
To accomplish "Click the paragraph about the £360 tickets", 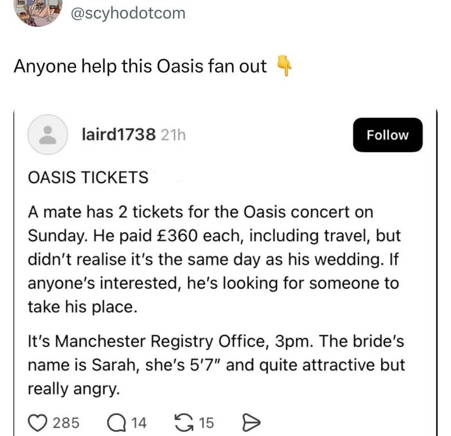I will click(x=215, y=259).
